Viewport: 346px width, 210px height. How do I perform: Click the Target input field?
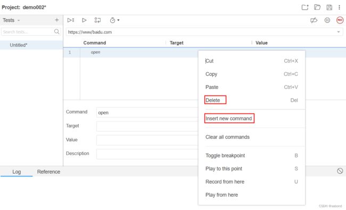pos(147,126)
